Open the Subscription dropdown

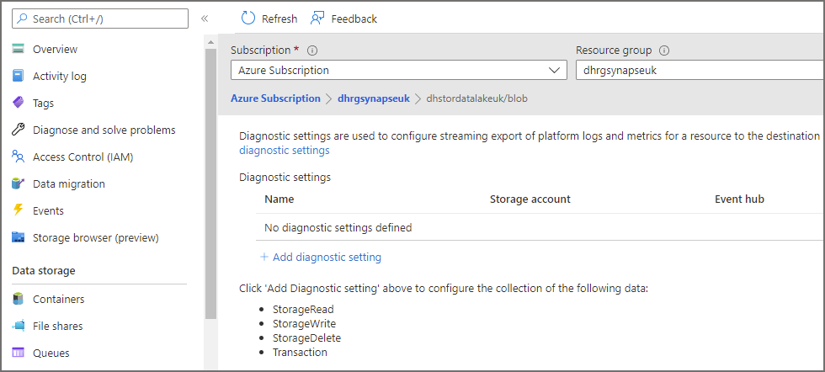pos(398,70)
